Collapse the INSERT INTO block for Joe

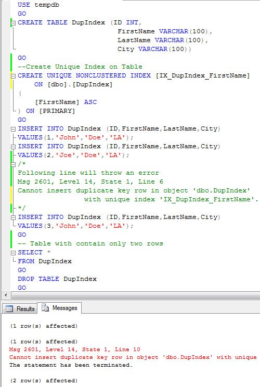pos(14,147)
